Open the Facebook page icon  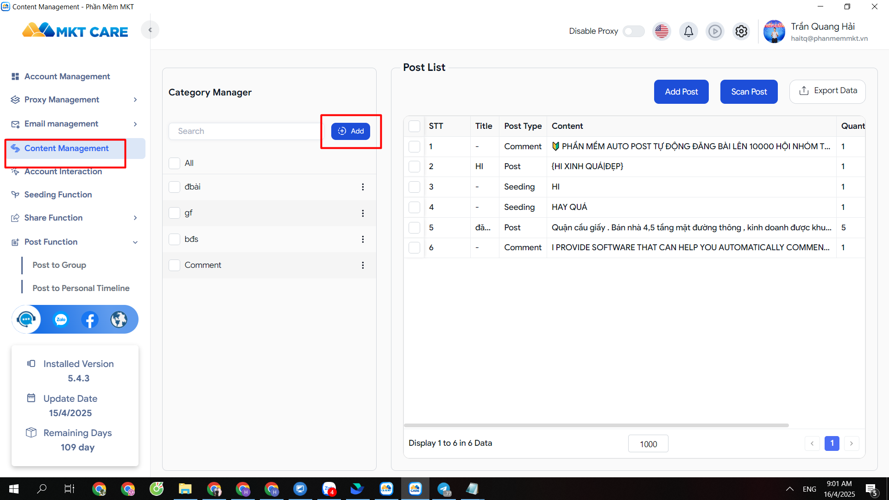click(90, 319)
